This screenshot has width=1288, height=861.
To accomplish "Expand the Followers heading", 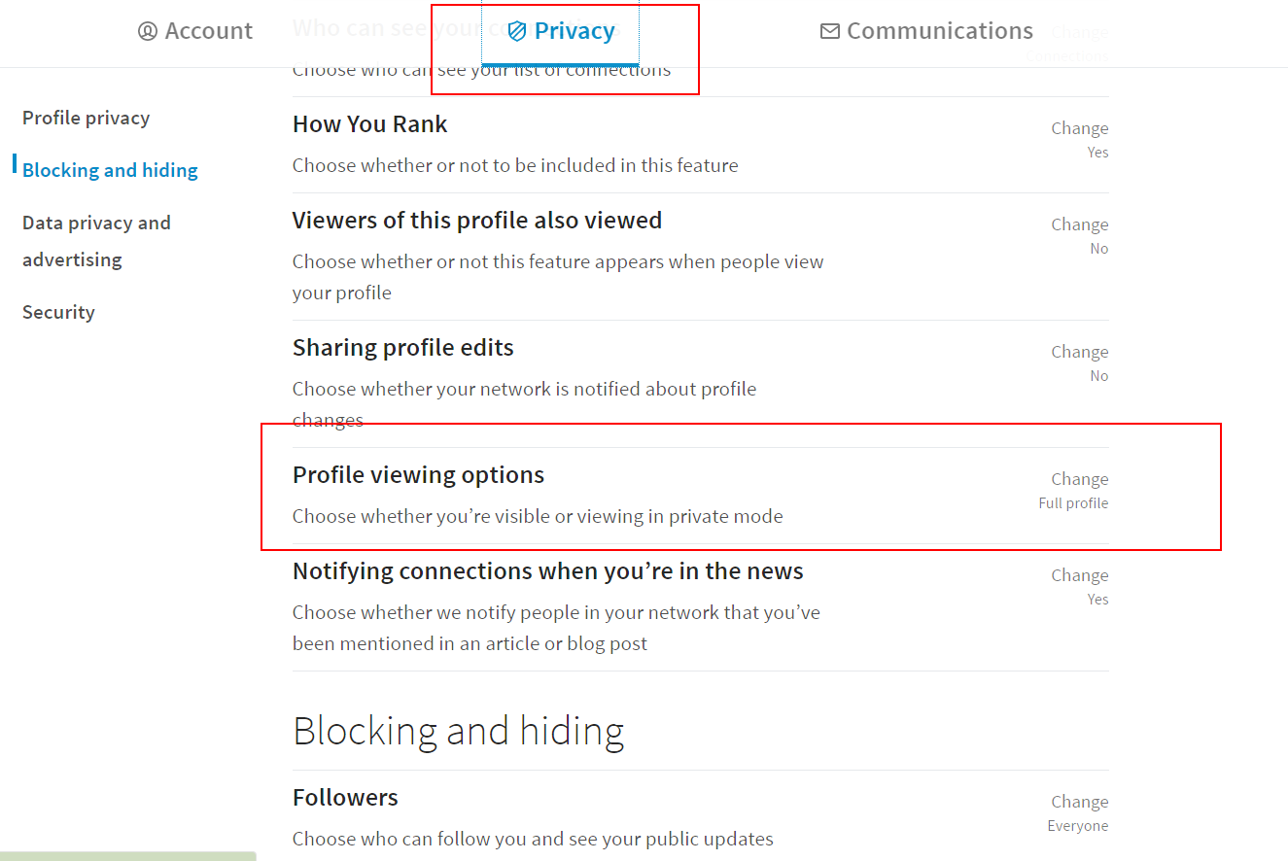I will [345, 798].
